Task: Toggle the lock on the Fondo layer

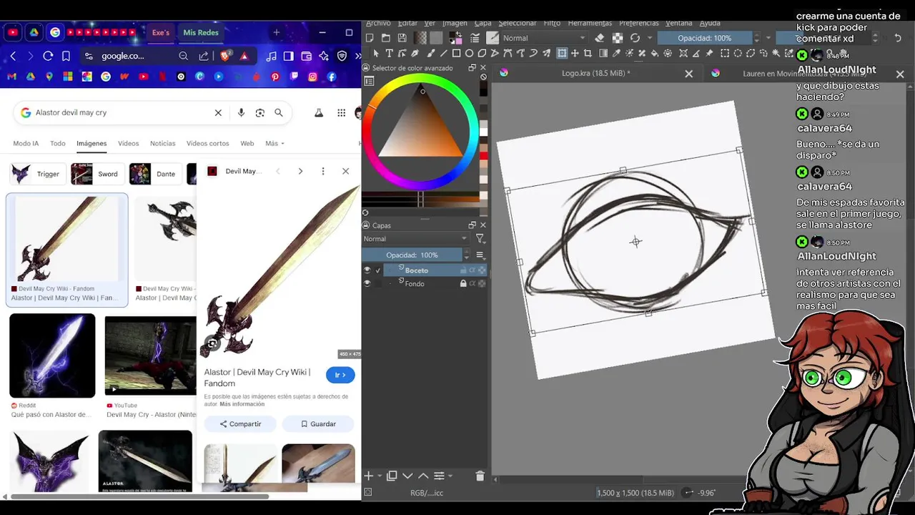Action: click(x=463, y=283)
